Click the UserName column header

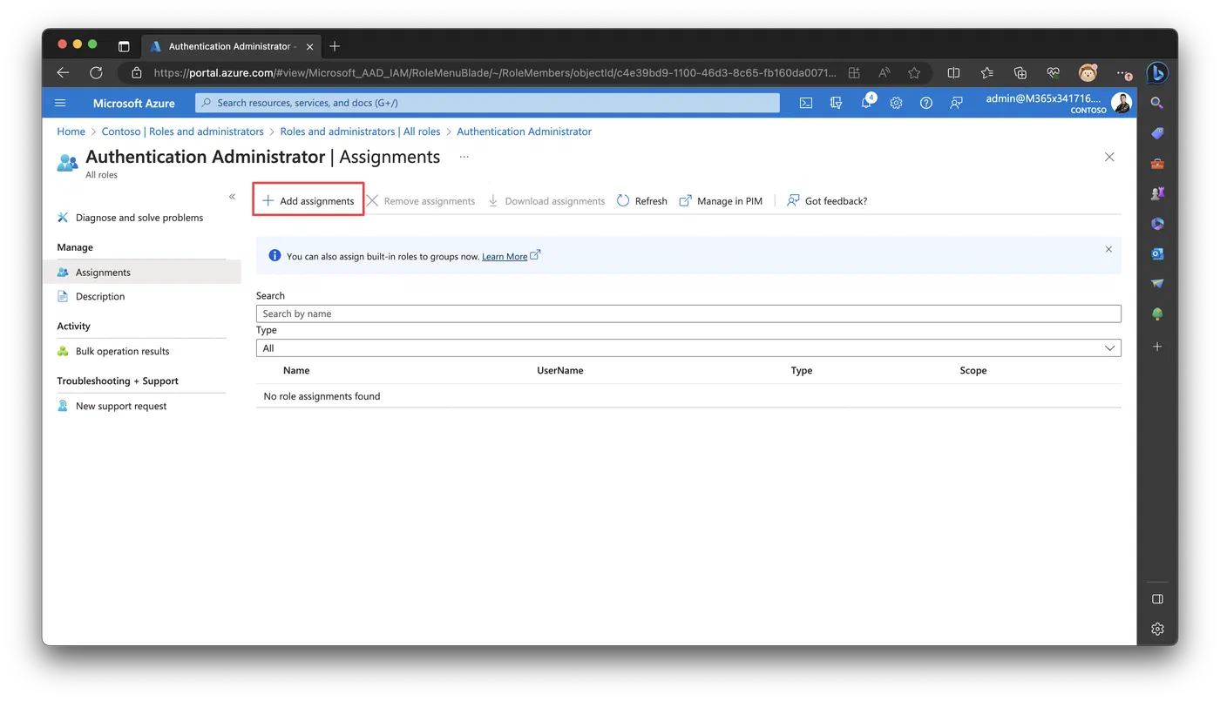(x=560, y=371)
